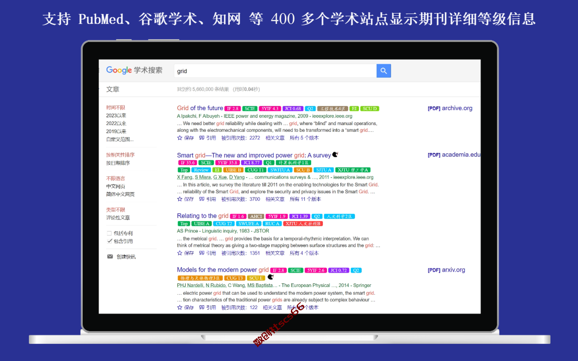Click the Google logo
Viewport: 578px width, 361px height.
point(119,70)
